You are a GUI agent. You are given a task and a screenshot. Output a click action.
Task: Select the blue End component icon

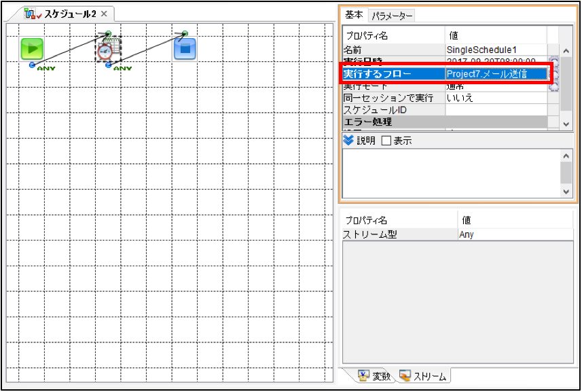[x=185, y=49]
